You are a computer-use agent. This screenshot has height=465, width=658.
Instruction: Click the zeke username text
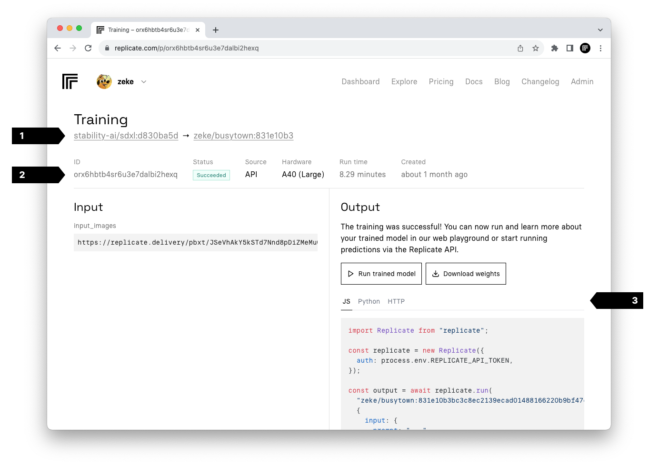point(126,82)
